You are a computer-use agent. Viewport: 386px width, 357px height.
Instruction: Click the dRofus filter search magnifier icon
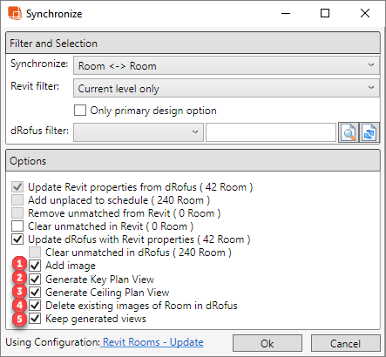pyautogui.click(x=349, y=132)
